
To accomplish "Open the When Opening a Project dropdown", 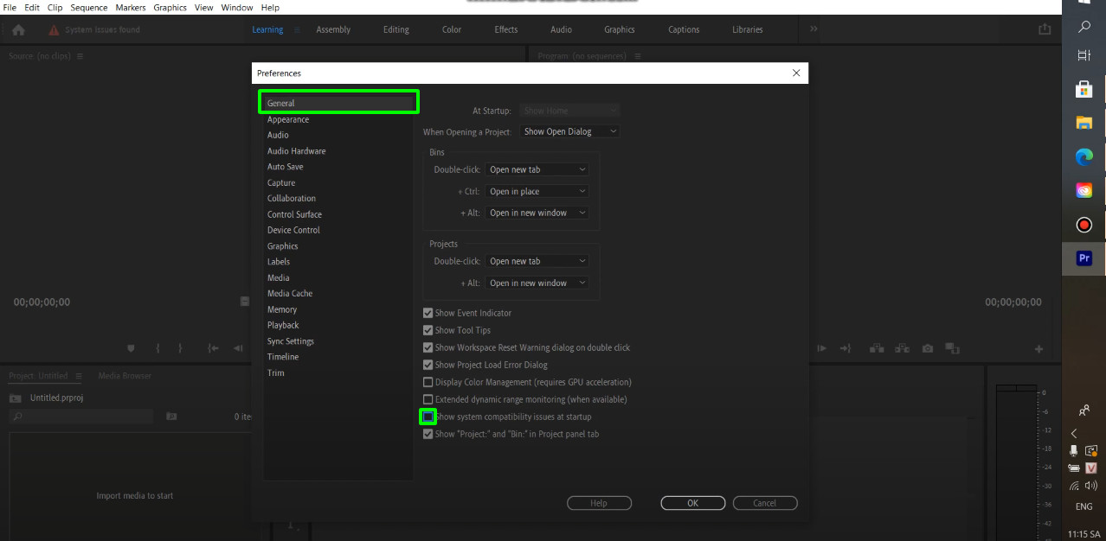I will (x=569, y=131).
